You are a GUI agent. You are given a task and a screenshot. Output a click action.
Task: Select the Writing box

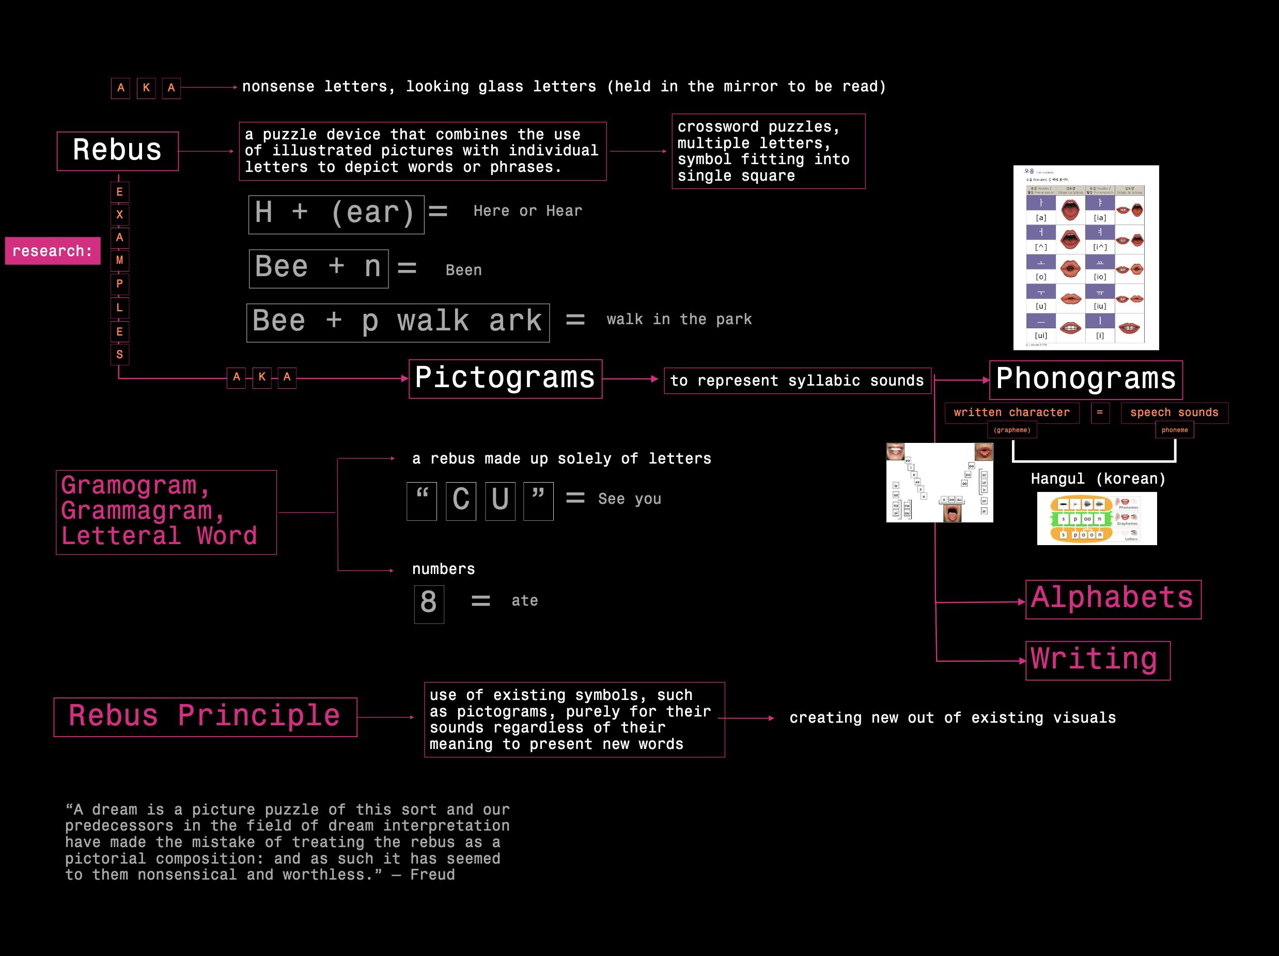click(1098, 661)
